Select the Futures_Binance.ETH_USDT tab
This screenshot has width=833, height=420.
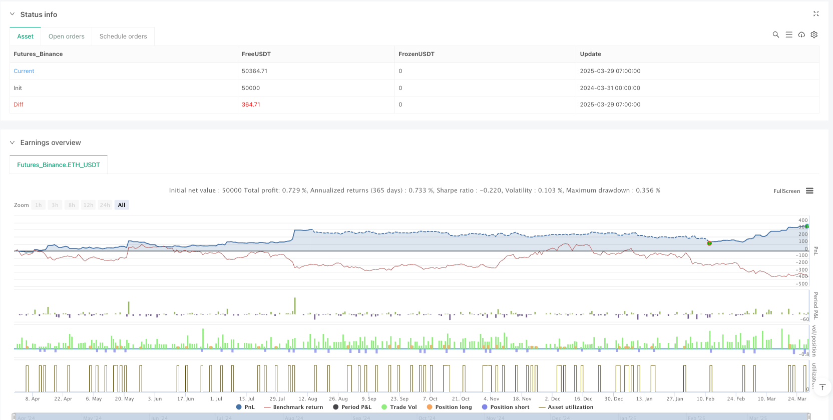59,164
